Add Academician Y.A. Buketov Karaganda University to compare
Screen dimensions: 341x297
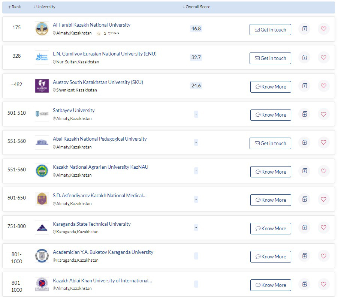(305, 256)
